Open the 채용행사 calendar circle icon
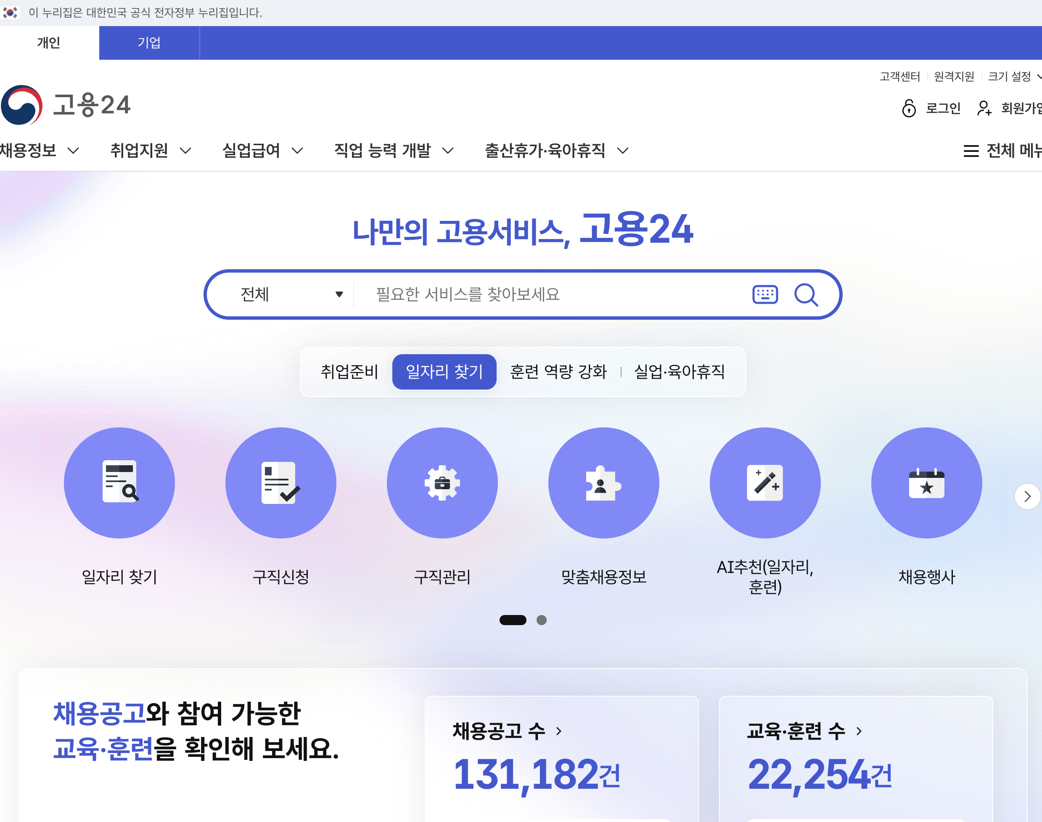The height and width of the screenshot is (822, 1042). 926,483
